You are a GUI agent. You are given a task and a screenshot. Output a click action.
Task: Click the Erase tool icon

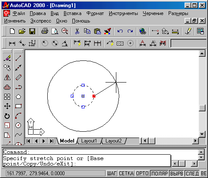pos(7,58)
